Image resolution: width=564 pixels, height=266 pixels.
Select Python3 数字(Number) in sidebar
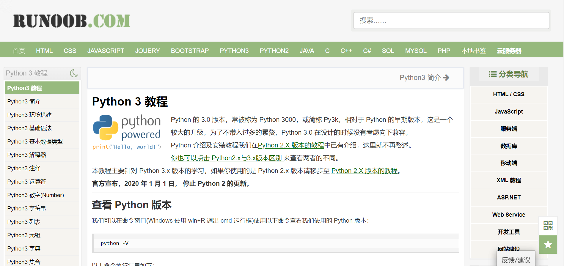tap(42, 195)
